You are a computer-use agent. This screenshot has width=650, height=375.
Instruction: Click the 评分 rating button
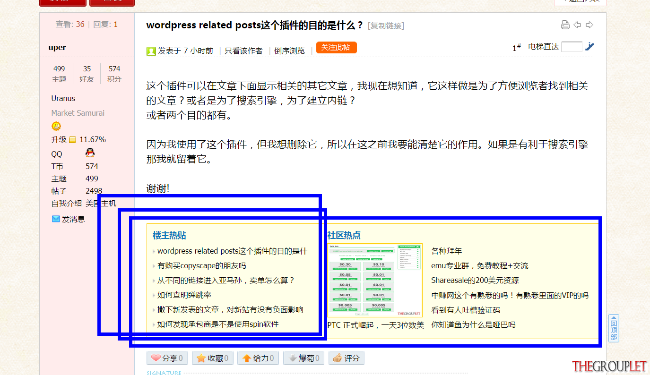346,358
